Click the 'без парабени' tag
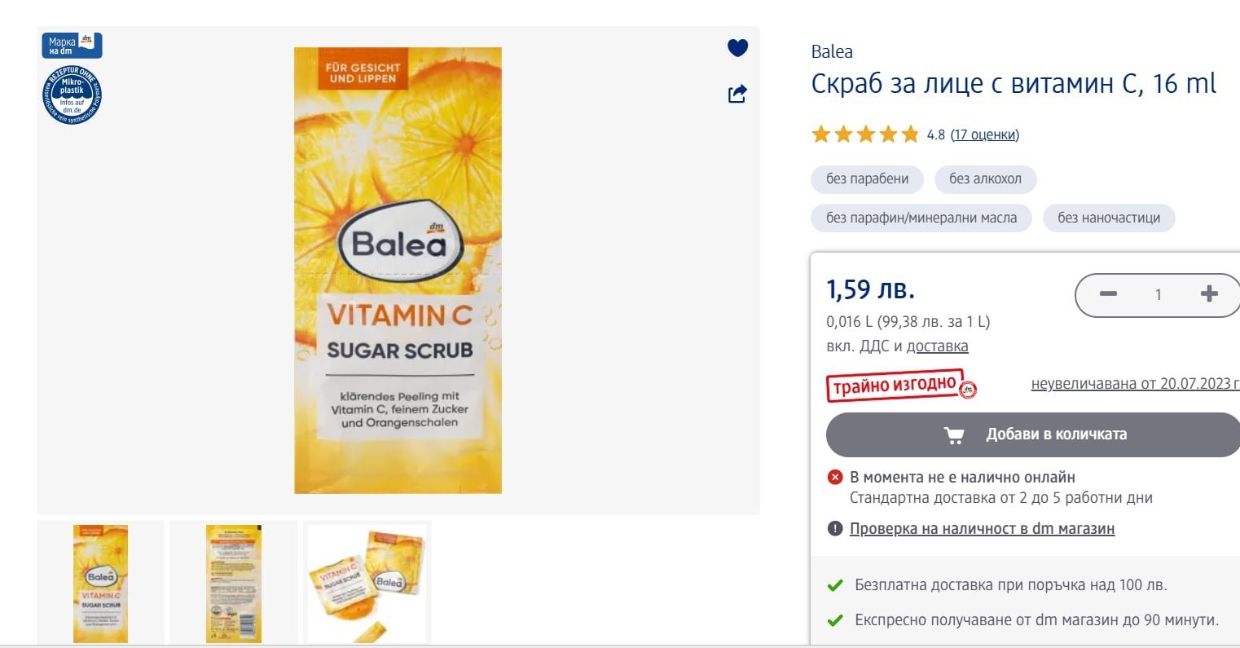This screenshot has height=648, width=1240. click(867, 179)
